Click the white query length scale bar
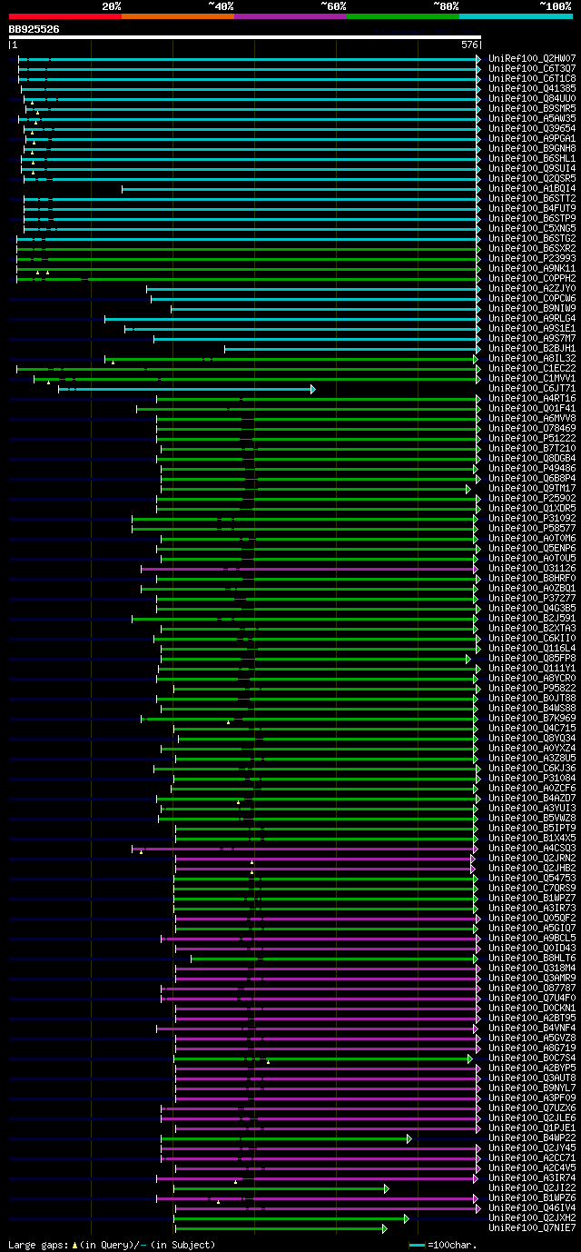581x1252 pixels. [244, 37]
